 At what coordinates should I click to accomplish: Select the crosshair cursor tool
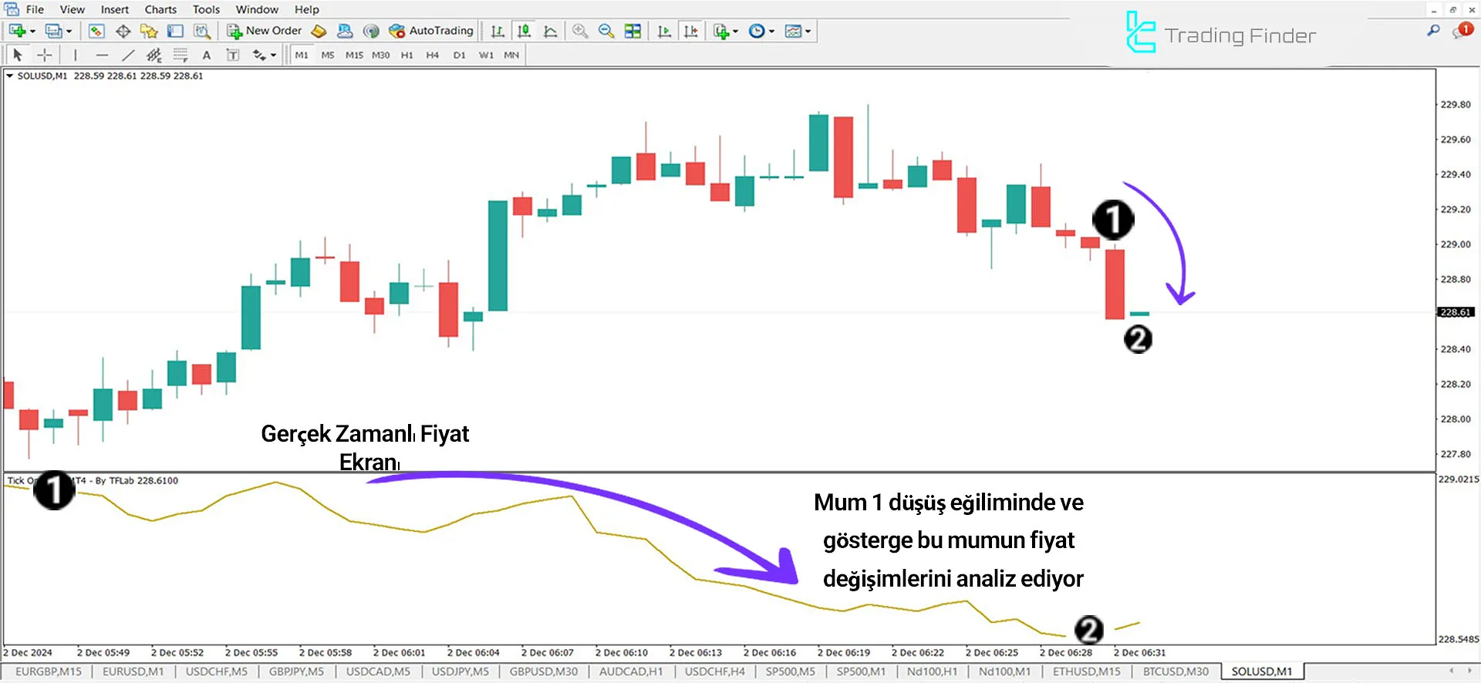[45, 55]
